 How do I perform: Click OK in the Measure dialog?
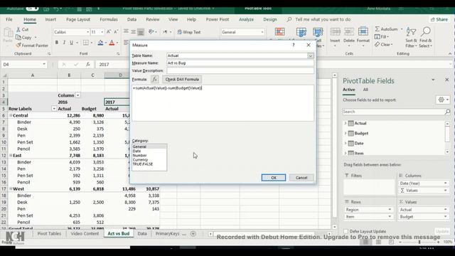coord(273,178)
